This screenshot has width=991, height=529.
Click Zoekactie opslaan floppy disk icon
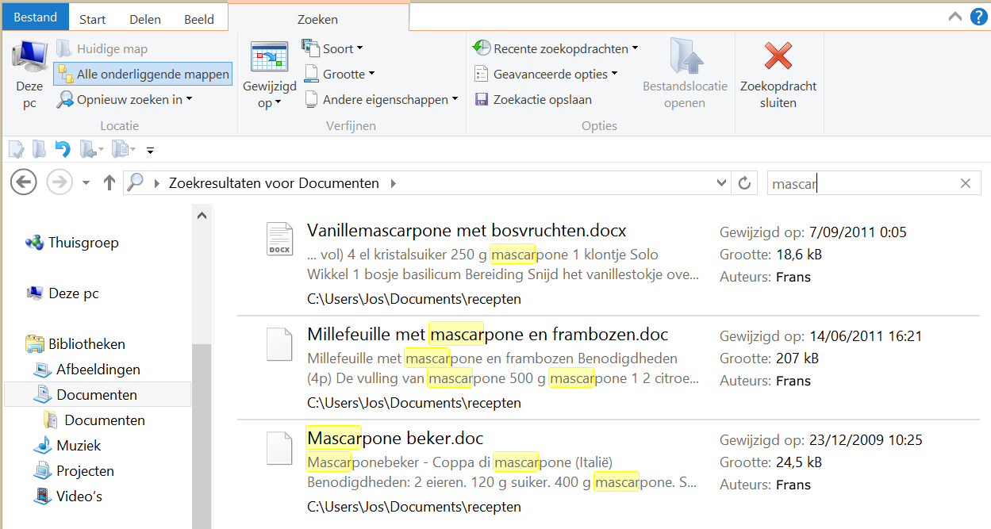point(481,100)
